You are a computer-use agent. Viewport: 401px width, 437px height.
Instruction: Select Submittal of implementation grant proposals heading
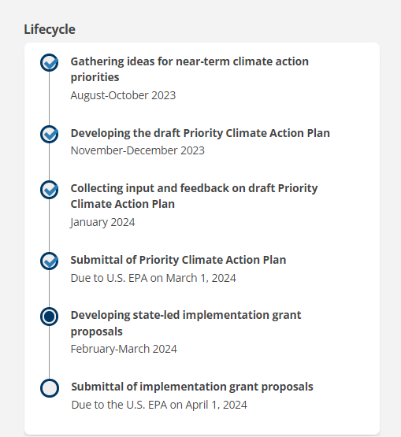tap(192, 387)
